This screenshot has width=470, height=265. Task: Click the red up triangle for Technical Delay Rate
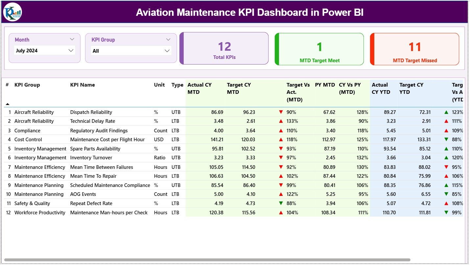[281, 121]
